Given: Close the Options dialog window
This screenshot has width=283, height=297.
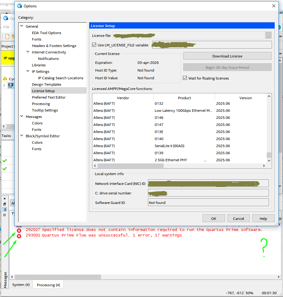Looking at the screenshot, I should tap(274, 6).
